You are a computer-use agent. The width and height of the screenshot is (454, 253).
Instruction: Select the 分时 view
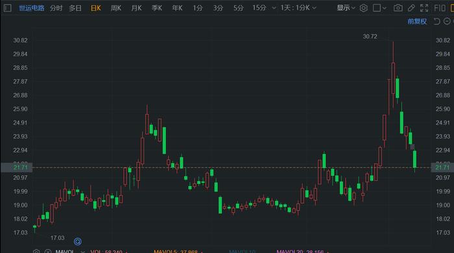[56, 8]
